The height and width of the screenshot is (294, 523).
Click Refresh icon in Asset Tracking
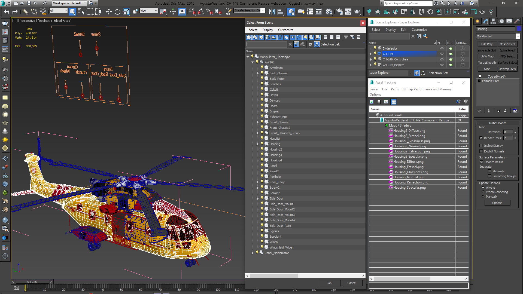click(x=372, y=102)
